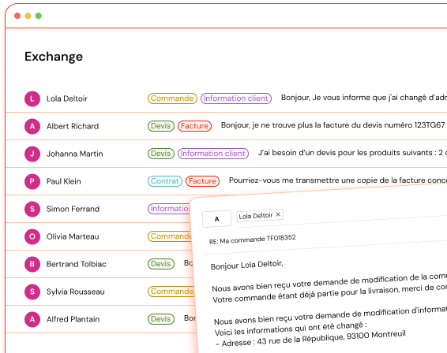Select the Information tag on Simon Ferrand's row
This screenshot has height=353, width=447.
169,209
